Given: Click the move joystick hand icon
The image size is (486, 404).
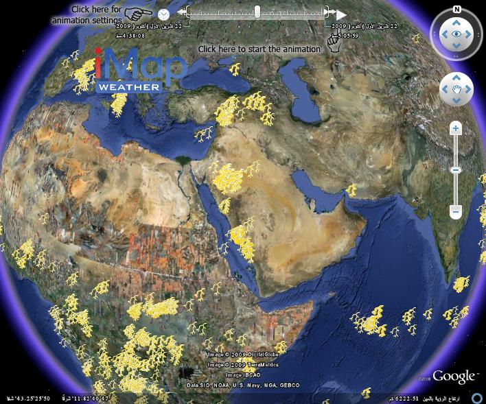Looking at the screenshot, I should pos(456,90).
